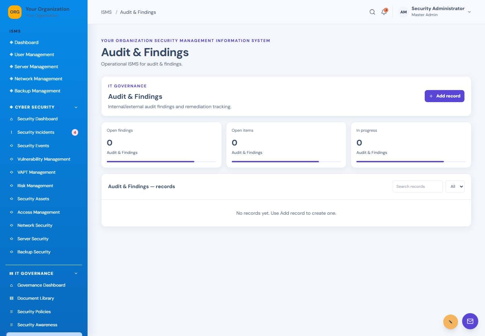
Task: Click the Master Admin role text
Action: [x=424, y=15]
